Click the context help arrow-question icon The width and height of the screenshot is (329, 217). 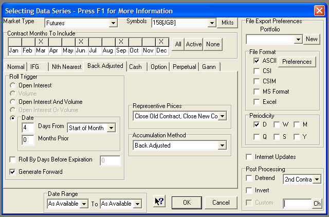click(x=159, y=202)
